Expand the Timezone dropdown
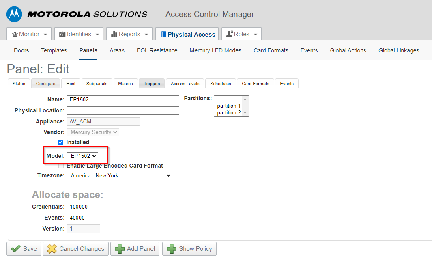Screen dimensions: 432x261 click(x=119, y=175)
